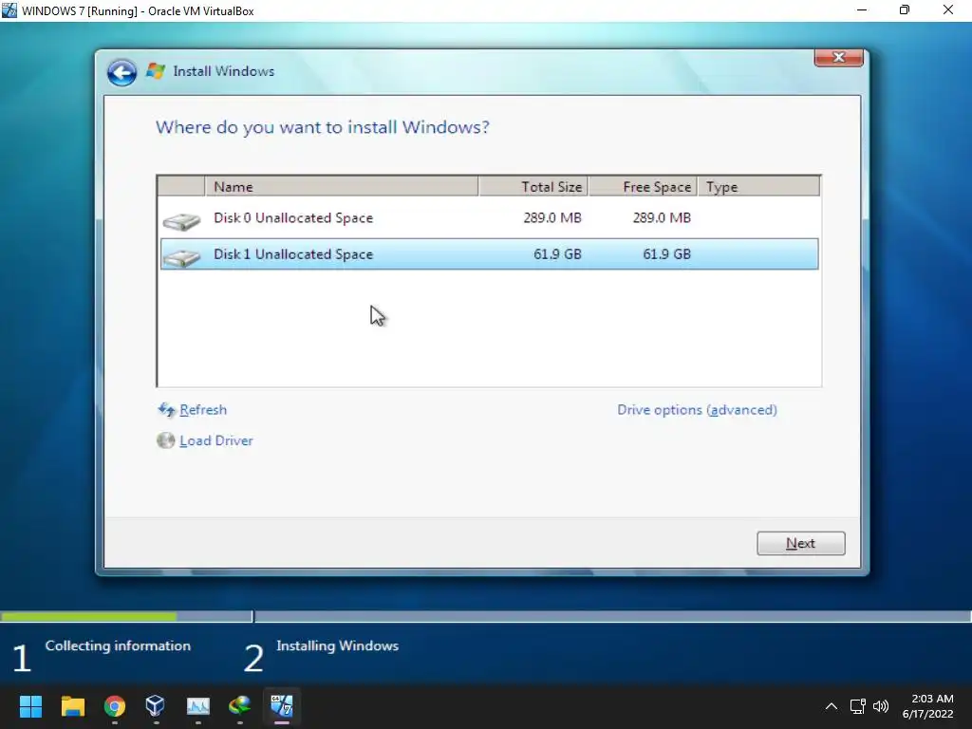
Task: Click the 61.9 GB free space of Disk 1
Action: (666, 254)
